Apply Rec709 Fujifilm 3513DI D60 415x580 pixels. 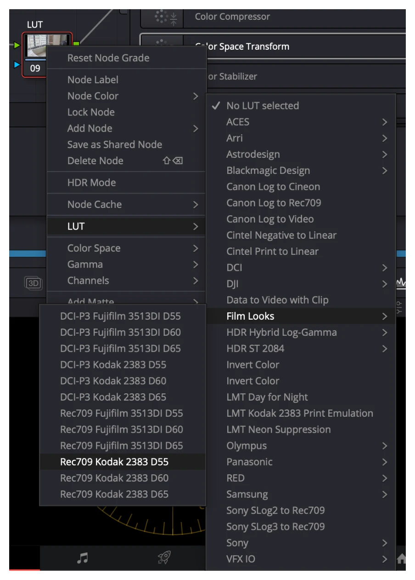tap(123, 430)
